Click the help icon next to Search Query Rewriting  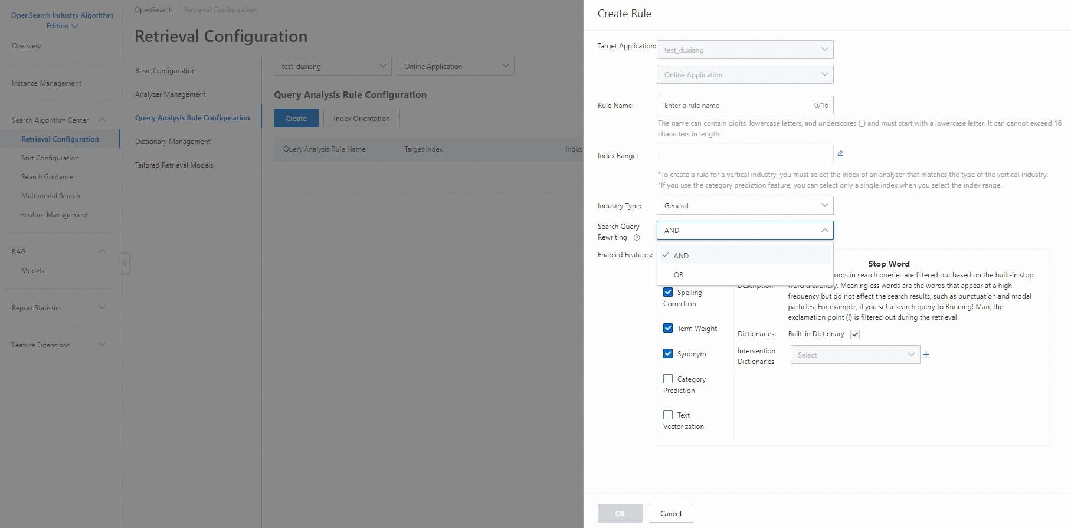pos(637,238)
